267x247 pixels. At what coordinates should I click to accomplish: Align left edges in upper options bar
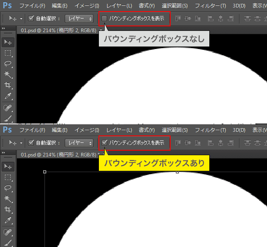coord(211,19)
